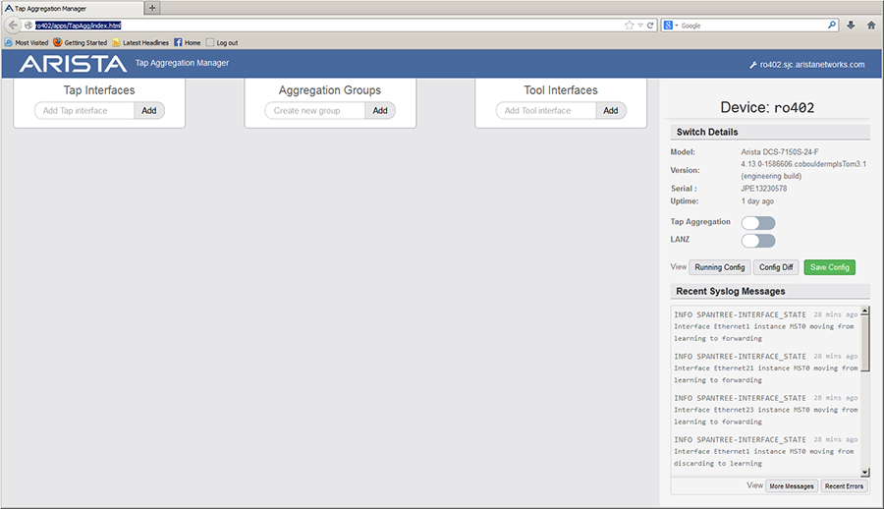
Task: Click the bookmark star icon in address bar
Action: pos(630,26)
